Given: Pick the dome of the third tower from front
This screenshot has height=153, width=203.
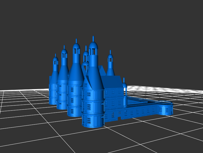Looking at the screenshot, I should pos(64,51).
